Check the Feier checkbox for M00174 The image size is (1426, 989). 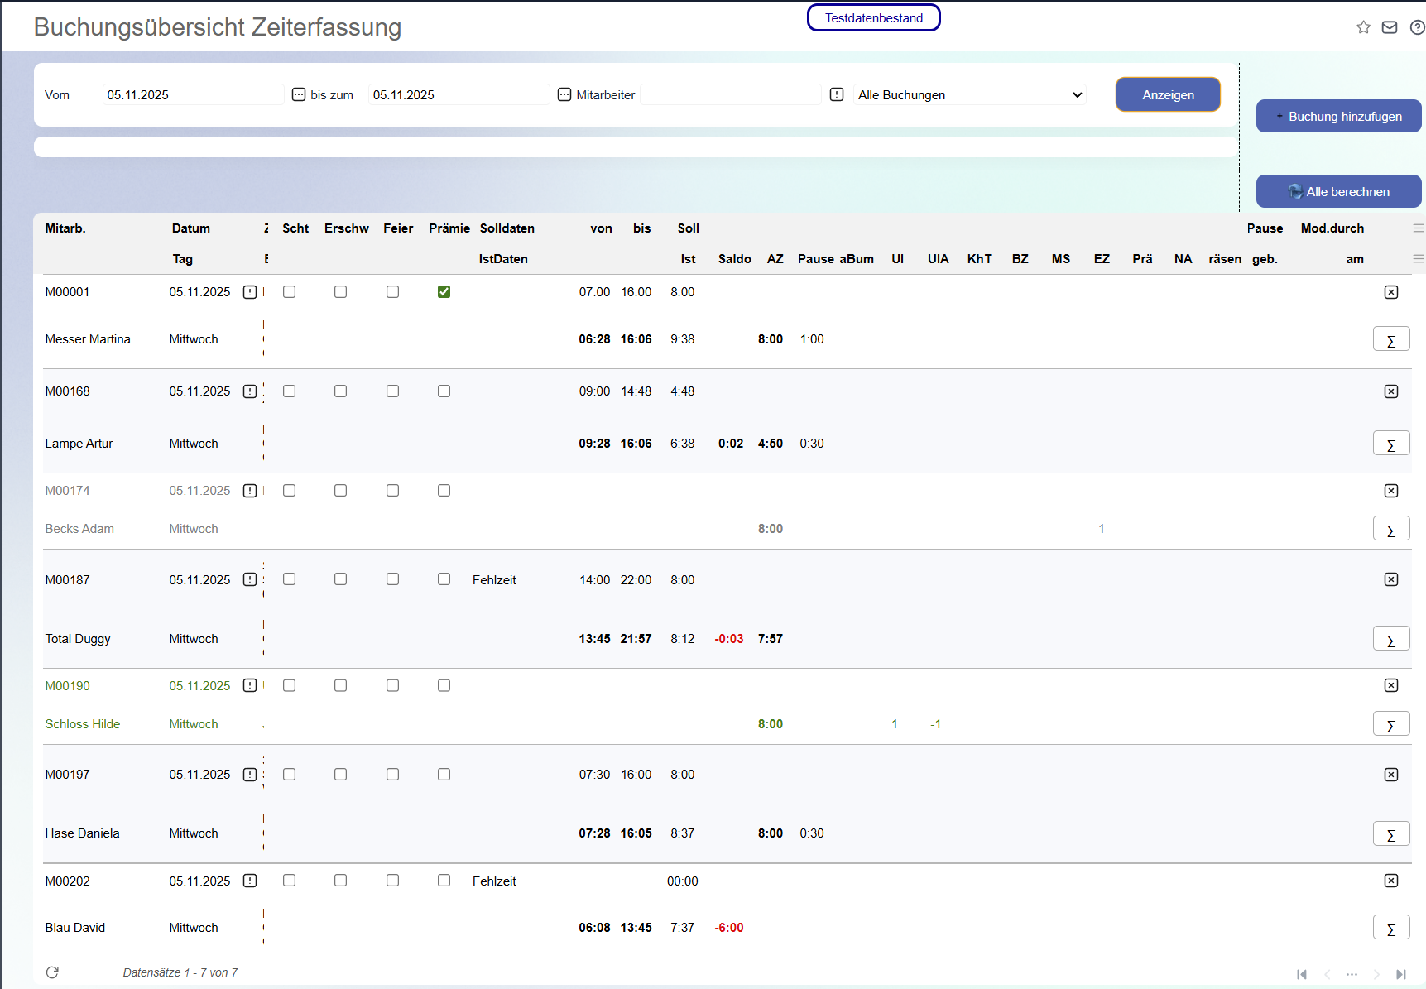click(x=393, y=491)
